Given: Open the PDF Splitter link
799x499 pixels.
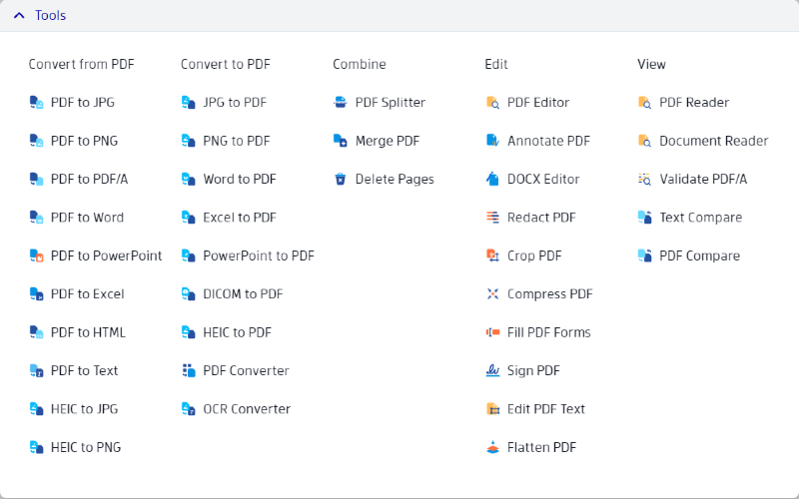Looking at the screenshot, I should (391, 103).
